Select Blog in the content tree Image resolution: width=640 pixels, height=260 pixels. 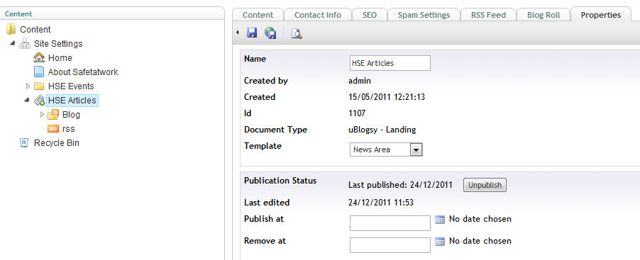(x=71, y=115)
